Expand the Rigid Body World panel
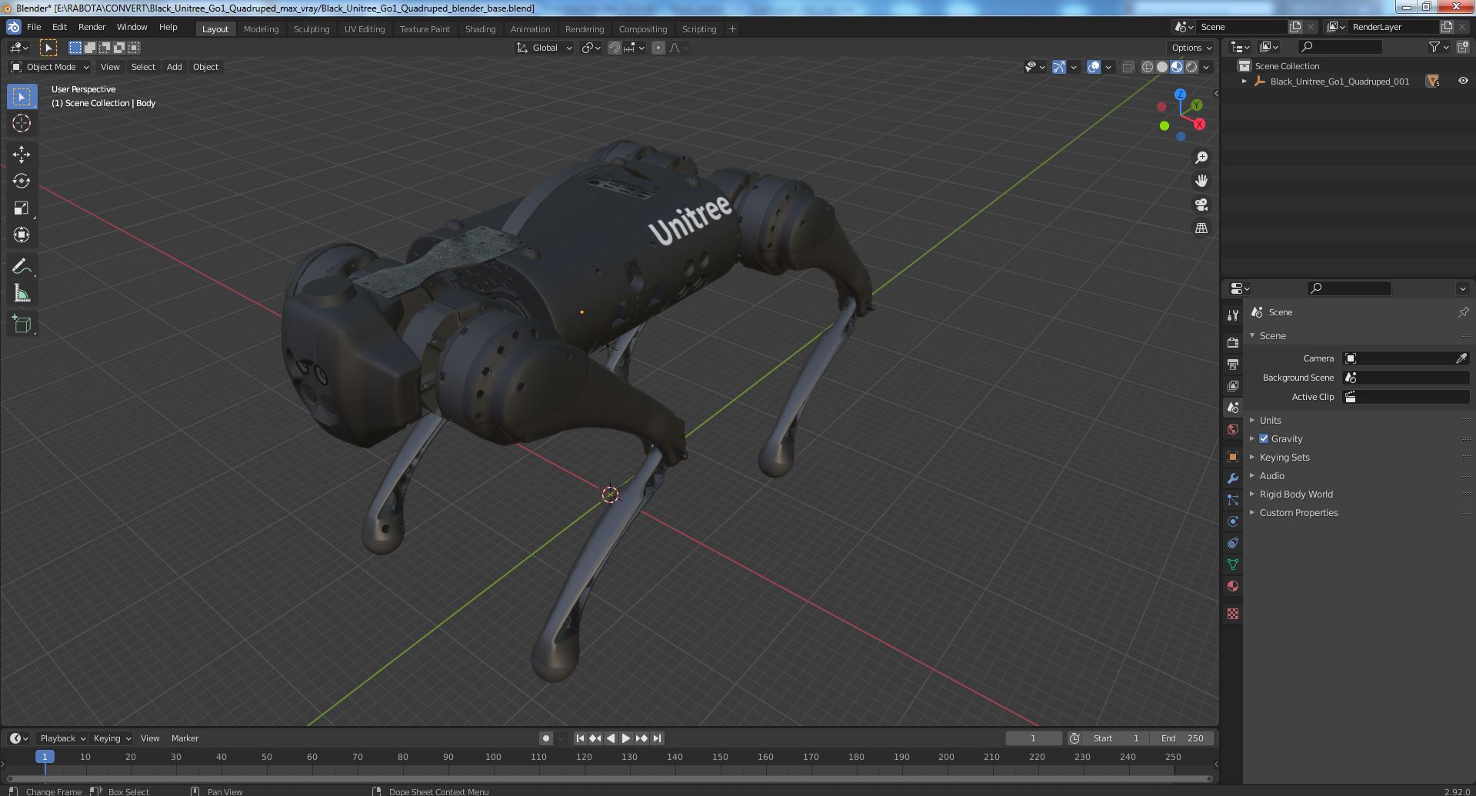This screenshot has height=796, width=1476. click(x=1295, y=494)
